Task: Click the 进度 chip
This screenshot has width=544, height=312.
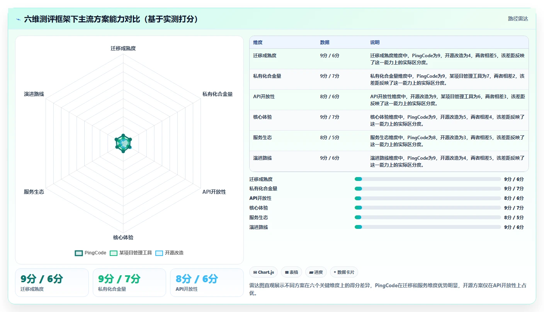Action: [x=316, y=272]
